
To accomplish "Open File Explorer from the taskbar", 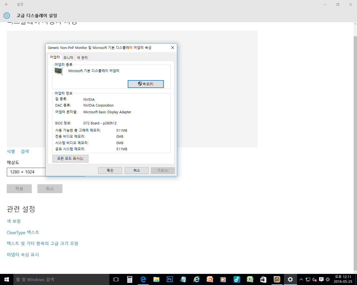I will 156,279.
